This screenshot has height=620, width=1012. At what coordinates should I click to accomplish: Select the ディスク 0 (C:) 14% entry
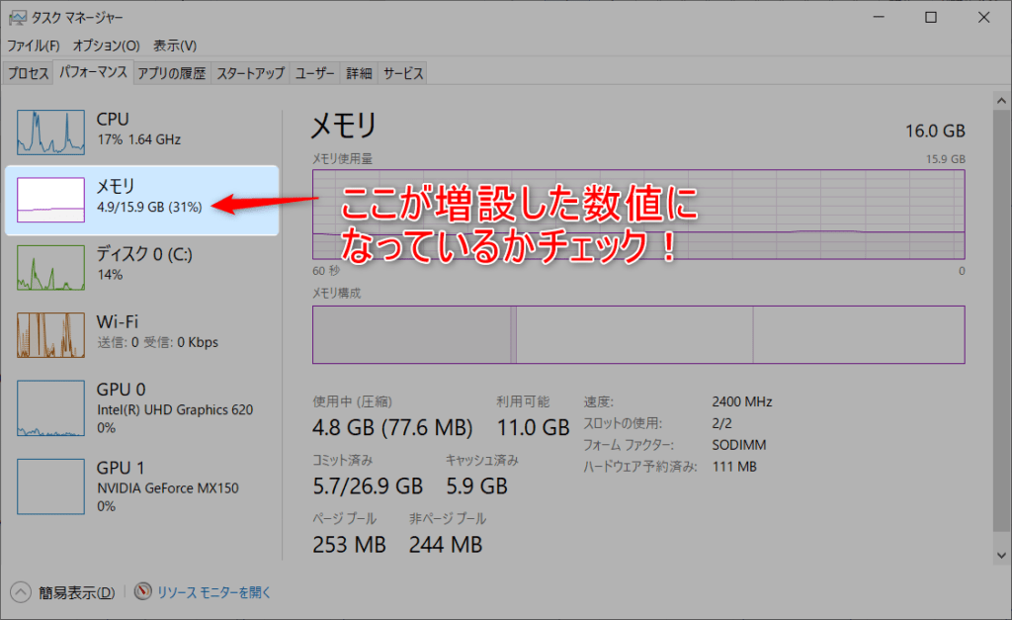(142, 267)
